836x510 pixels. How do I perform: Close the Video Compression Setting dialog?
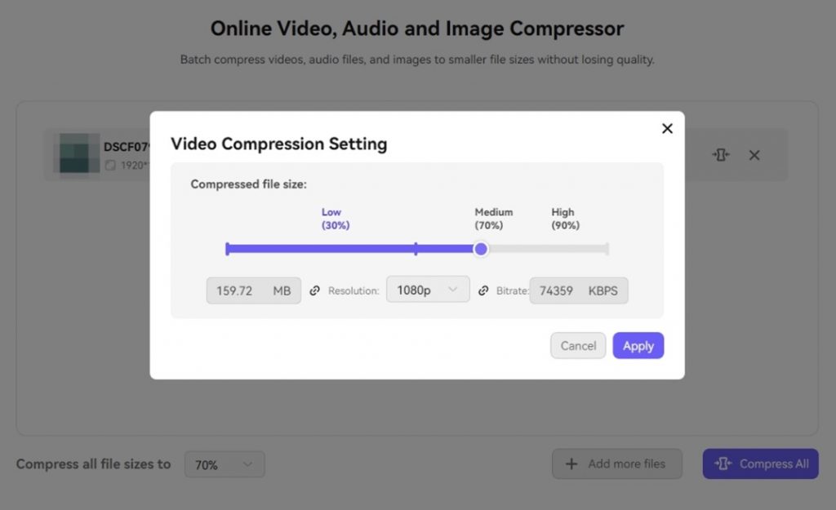click(x=667, y=129)
